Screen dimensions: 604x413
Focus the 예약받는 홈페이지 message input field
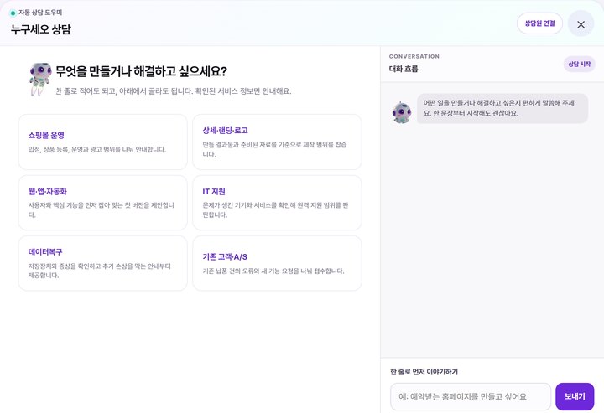[471, 396]
